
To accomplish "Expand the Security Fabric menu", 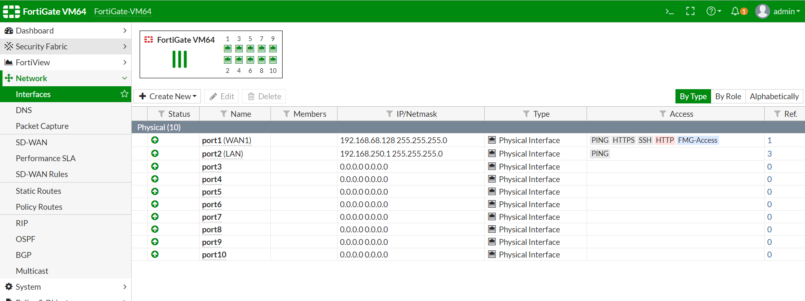I will point(65,46).
